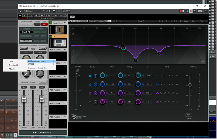Click the input phase invert icon
Screen dimensions: 217x139
pos(77,70)
